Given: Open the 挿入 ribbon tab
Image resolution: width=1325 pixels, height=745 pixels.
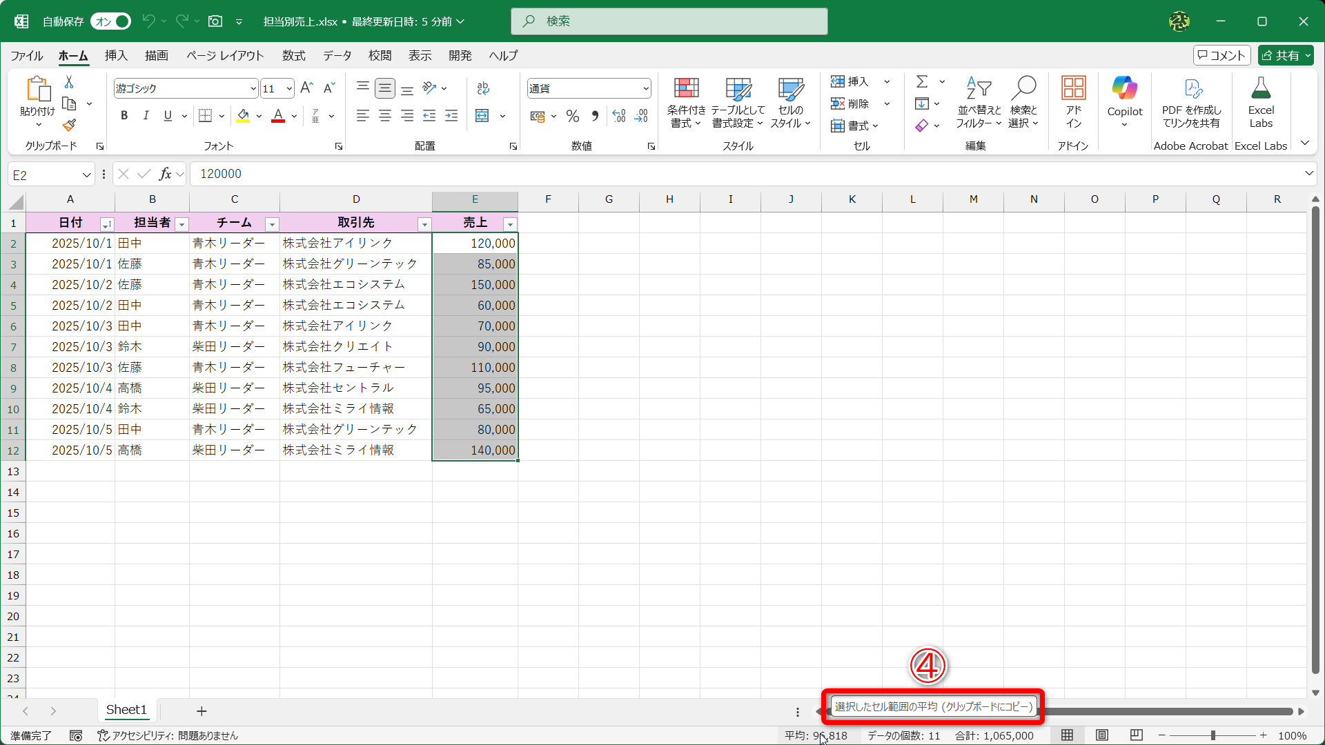Looking at the screenshot, I should (115, 55).
